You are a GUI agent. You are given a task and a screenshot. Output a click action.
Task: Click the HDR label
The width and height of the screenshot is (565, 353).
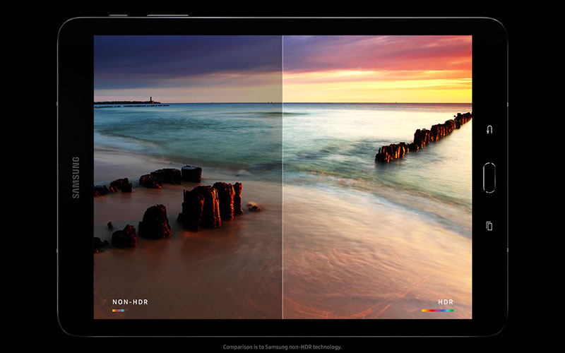click(446, 302)
